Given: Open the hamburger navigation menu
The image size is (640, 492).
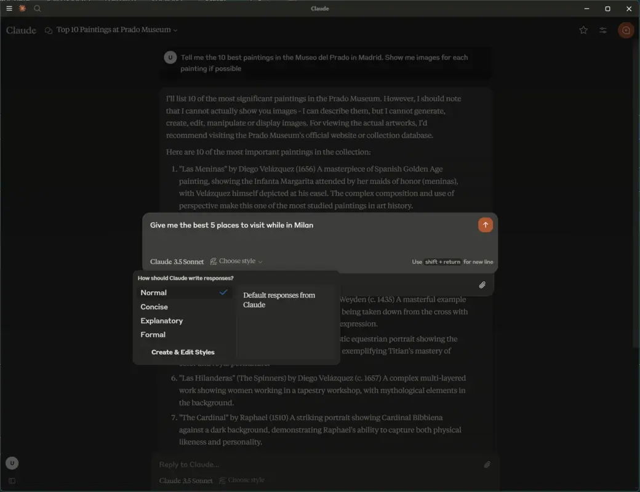Looking at the screenshot, I should [x=9, y=9].
